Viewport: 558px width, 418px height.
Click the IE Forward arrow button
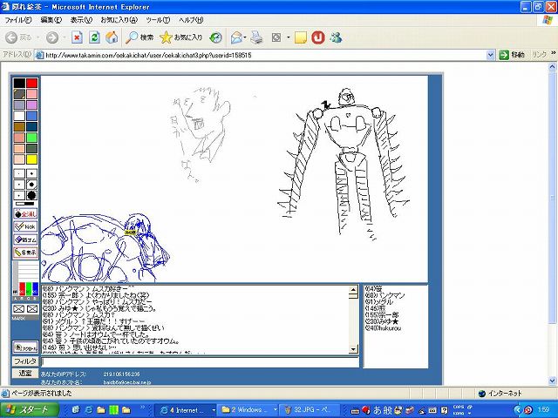52,37
